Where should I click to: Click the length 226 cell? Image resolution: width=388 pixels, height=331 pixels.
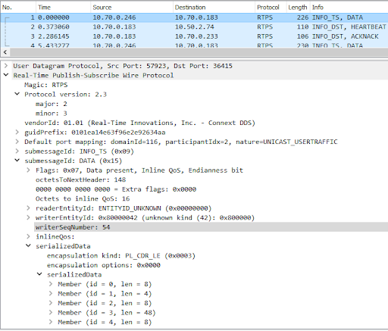[x=302, y=17]
